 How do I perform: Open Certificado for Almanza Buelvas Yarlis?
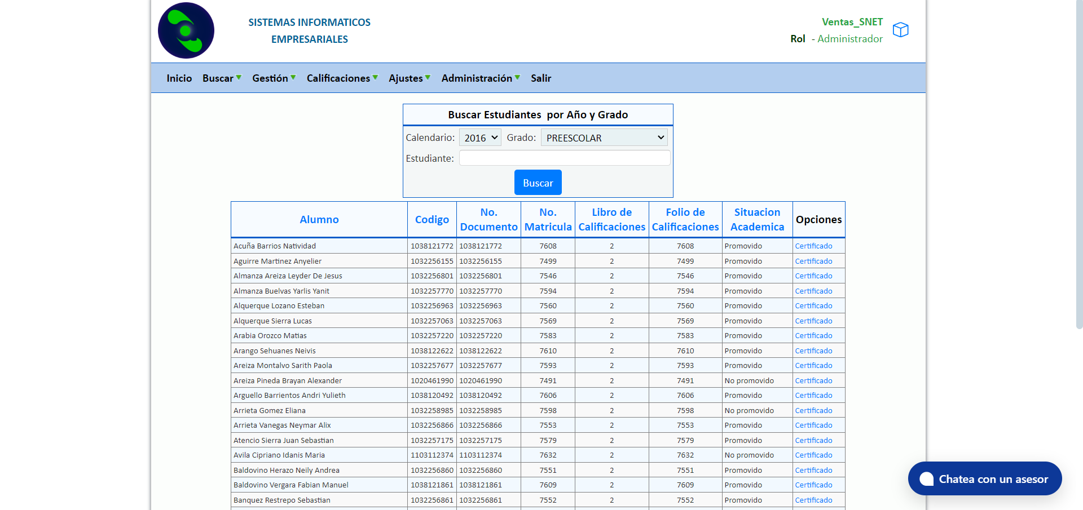click(813, 291)
